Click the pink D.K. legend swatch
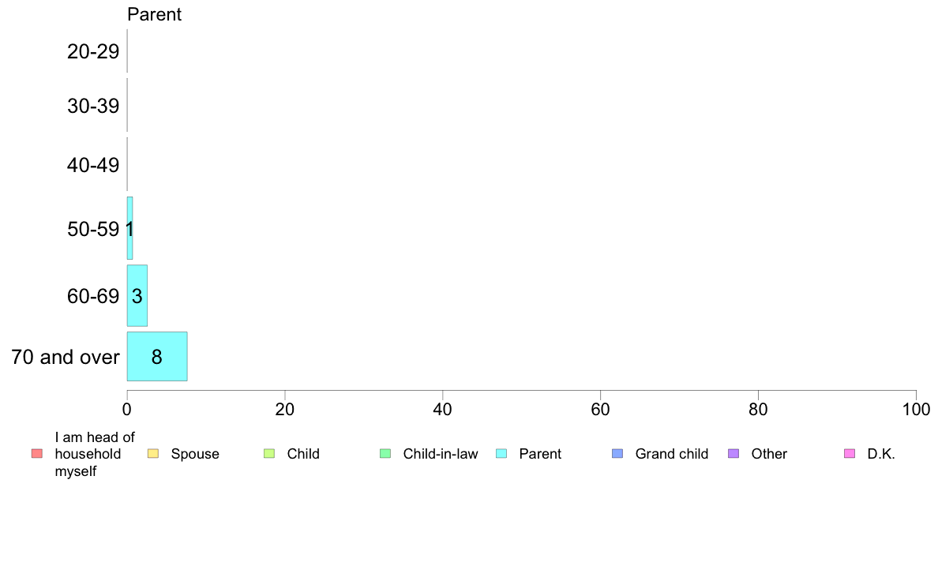The image size is (938, 581). click(x=850, y=454)
